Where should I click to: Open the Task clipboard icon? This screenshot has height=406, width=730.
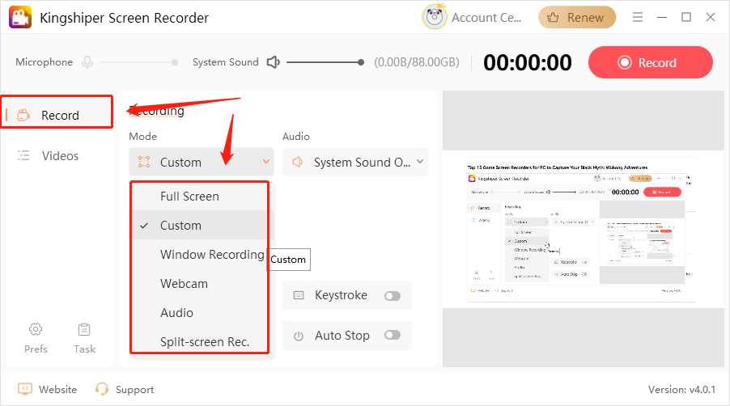coord(84,329)
